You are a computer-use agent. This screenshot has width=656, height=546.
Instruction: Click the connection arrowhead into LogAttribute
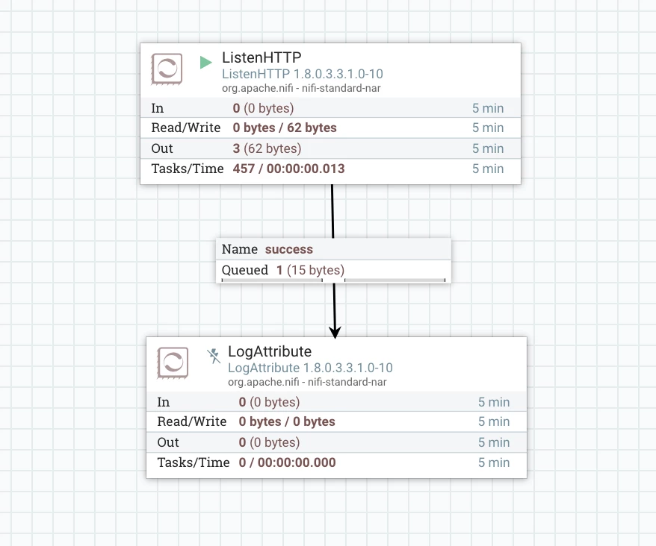pos(335,332)
